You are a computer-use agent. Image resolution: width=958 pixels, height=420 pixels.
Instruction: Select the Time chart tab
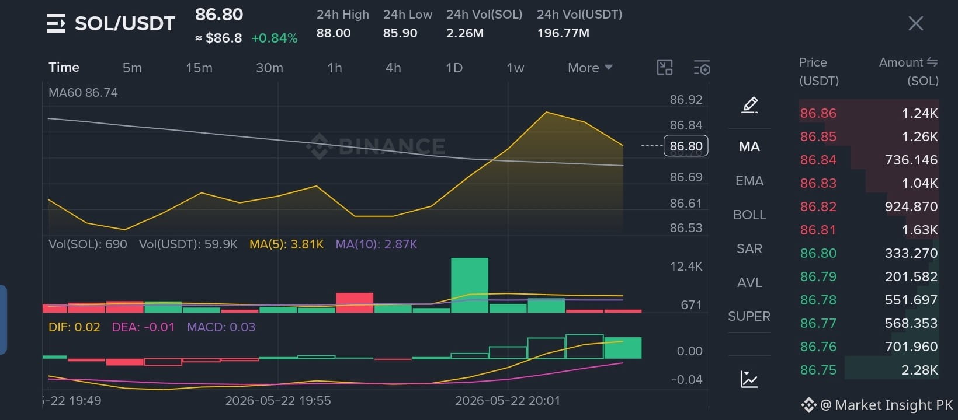coord(64,67)
